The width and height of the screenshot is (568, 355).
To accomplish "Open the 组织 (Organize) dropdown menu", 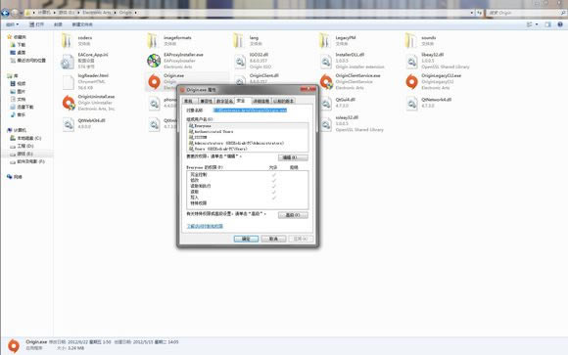I will (x=12, y=24).
